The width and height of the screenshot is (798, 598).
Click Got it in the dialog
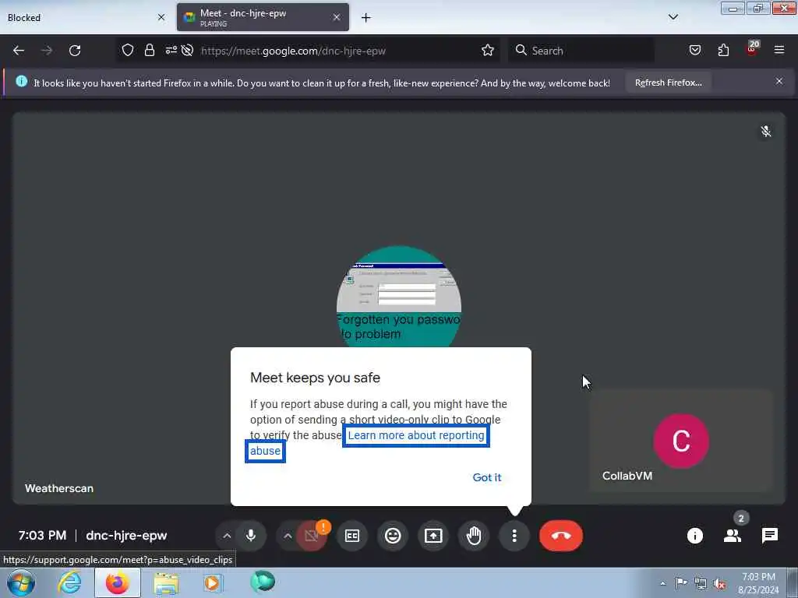point(486,477)
